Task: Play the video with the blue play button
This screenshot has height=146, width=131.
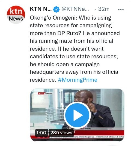Action: [x=77, y=115]
